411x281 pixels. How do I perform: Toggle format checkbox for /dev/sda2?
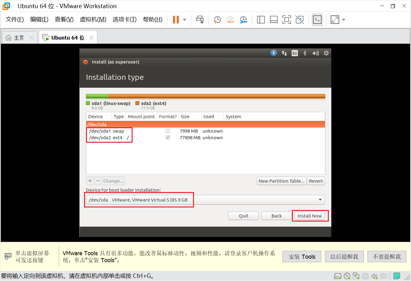(168, 137)
